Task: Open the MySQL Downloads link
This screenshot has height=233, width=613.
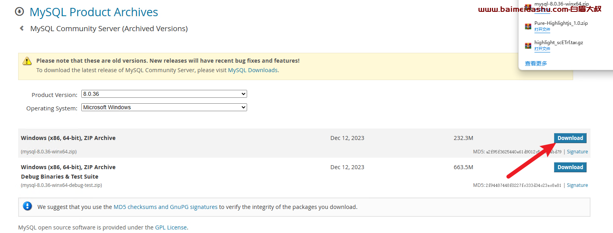Action: pyautogui.click(x=253, y=70)
